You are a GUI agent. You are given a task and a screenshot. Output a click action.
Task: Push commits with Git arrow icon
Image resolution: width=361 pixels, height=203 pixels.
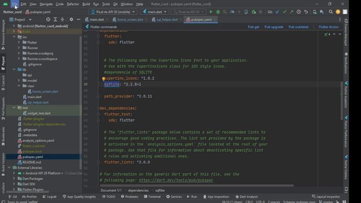point(292,12)
